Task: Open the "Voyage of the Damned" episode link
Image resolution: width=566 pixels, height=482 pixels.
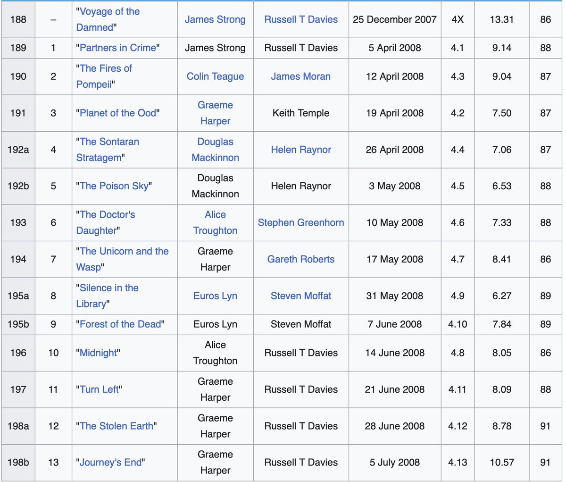Action: tap(108, 19)
